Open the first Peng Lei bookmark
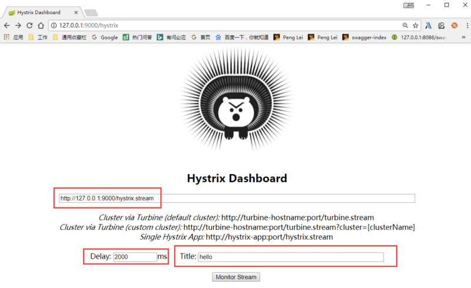The image size is (471, 288). [288, 37]
